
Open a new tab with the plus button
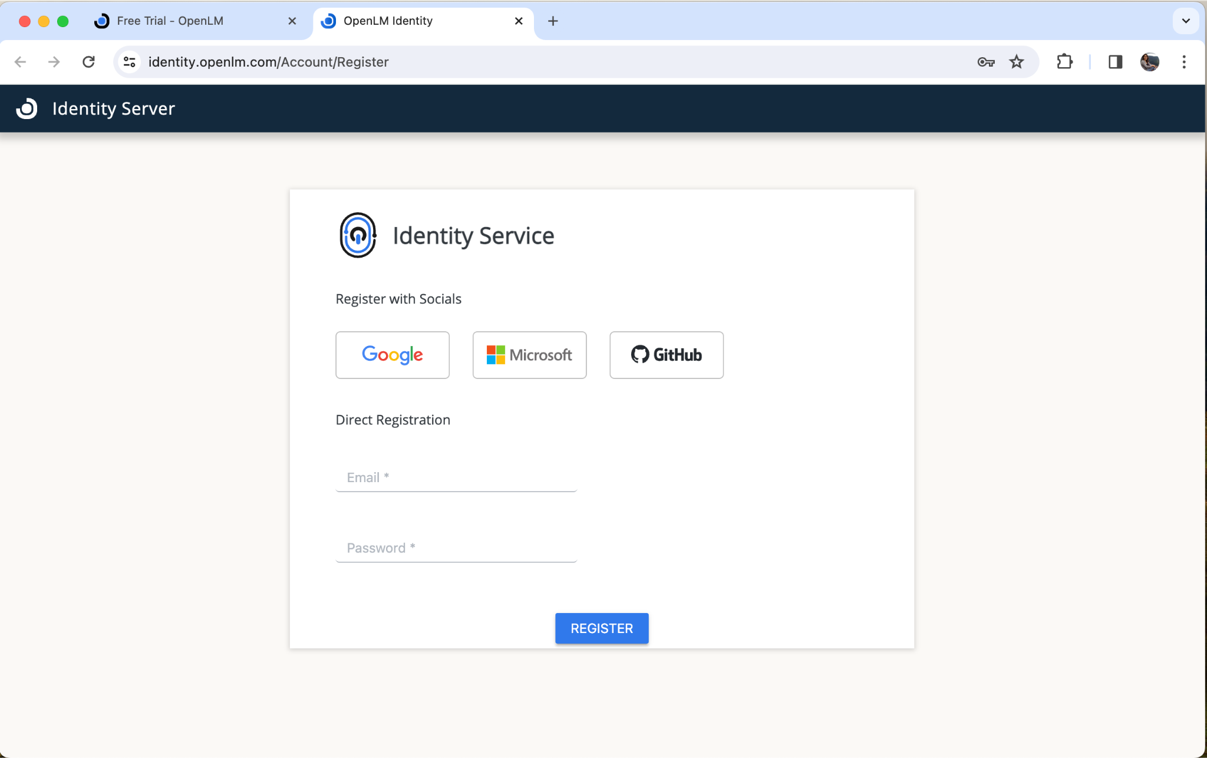pyautogui.click(x=552, y=21)
